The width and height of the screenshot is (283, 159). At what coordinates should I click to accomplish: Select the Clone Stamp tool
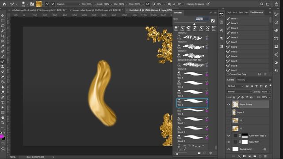point(3,67)
